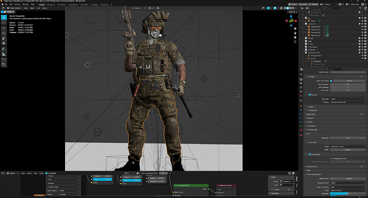Toggle the Transparent film checkbox
The height and width of the screenshot is (198, 368).
click(310, 154)
